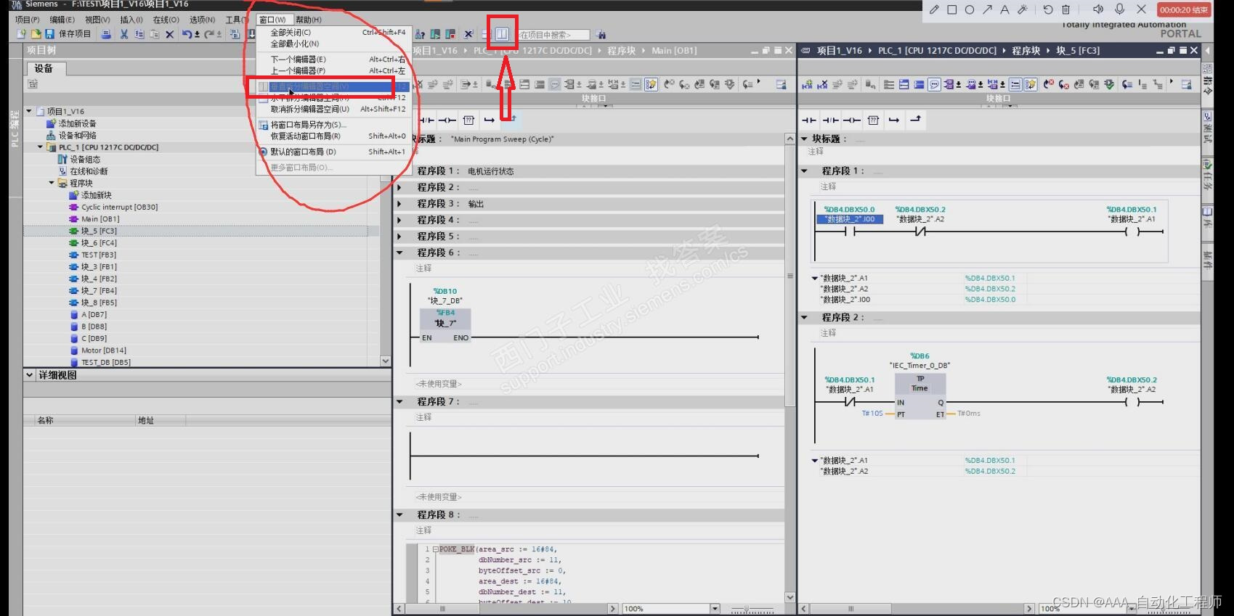Click the trash icon in recording toolbar
This screenshot has width=1234, height=616.
tap(1065, 9)
